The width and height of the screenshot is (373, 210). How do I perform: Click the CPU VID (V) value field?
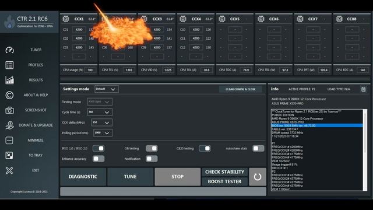tap(168, 70)
